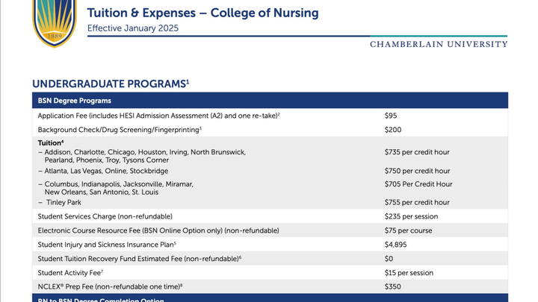538x302 pixels.
Task: Select the Application Fee row label
Action: coord(158,116)
